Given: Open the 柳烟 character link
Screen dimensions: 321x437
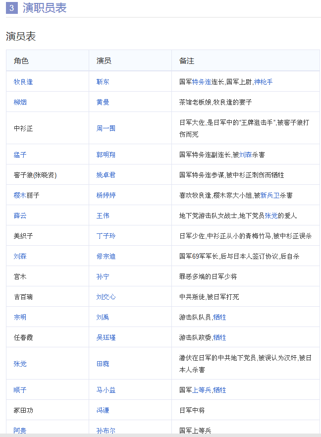Looking at the screenshot, I should click(x=20, y=102).
